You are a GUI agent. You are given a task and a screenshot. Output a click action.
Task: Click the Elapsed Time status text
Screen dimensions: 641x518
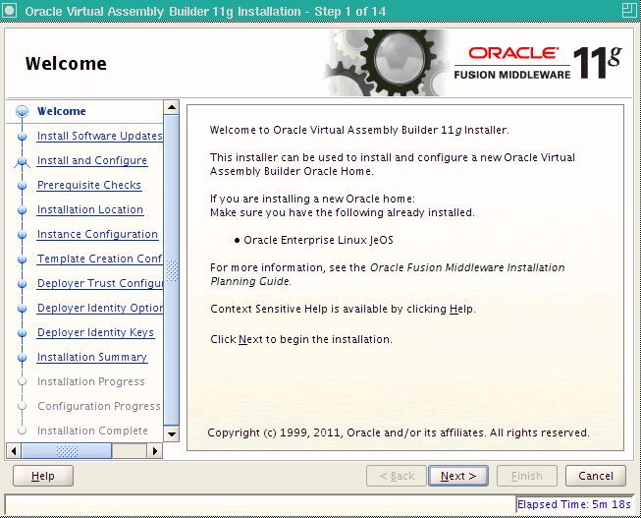(574, 504)
